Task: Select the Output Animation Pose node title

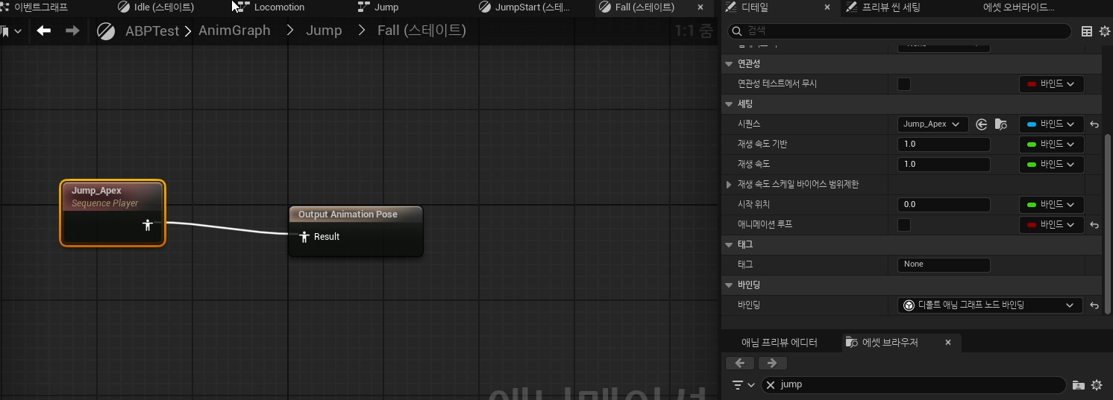Action: 348,215
